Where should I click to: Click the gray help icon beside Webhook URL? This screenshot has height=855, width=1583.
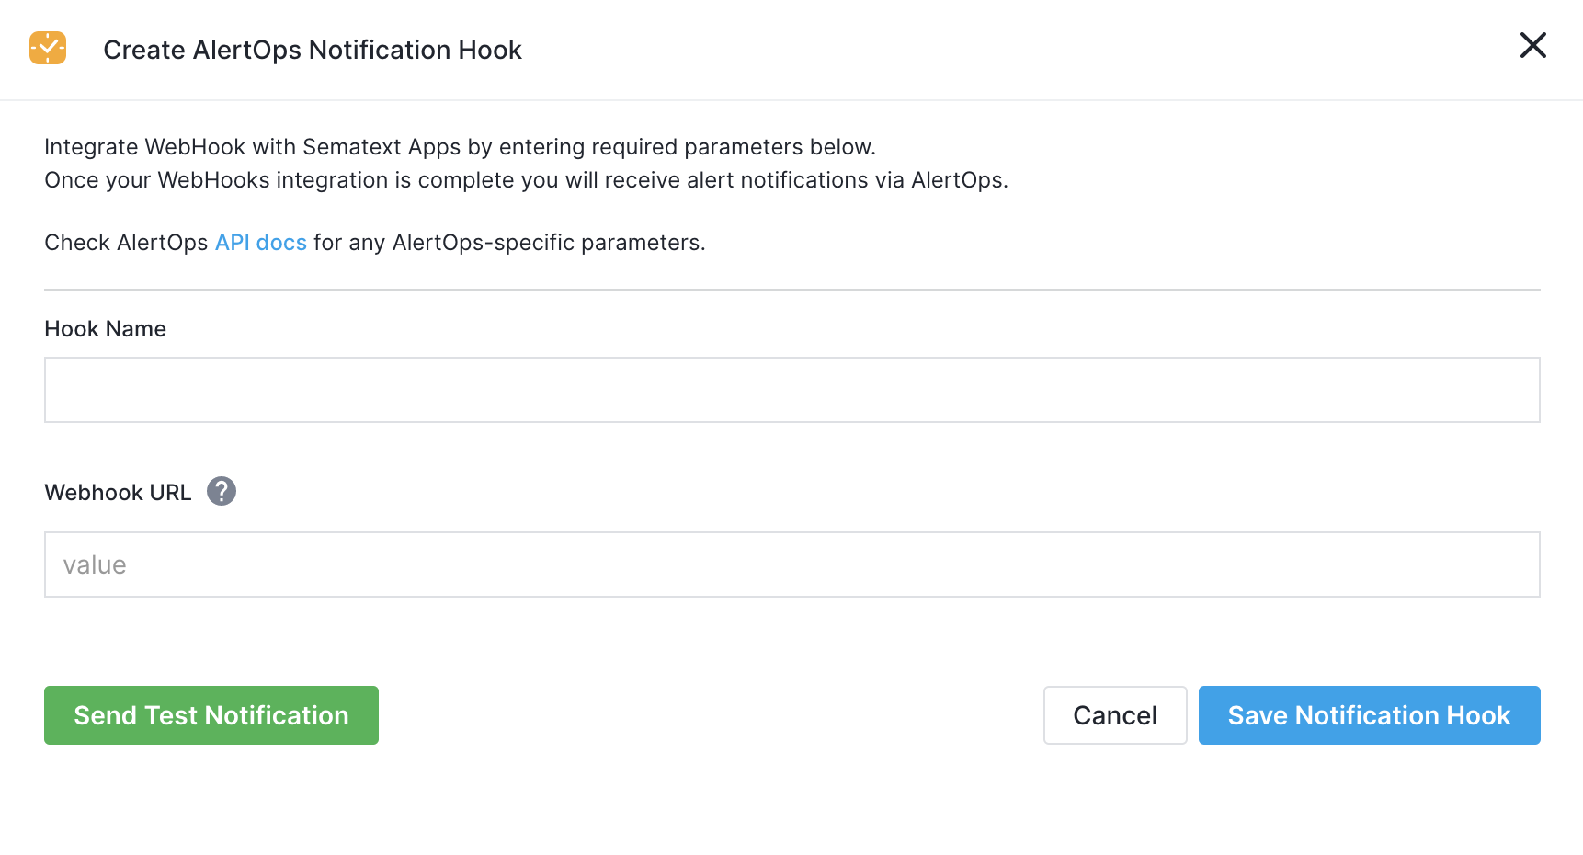pos(222,492)
